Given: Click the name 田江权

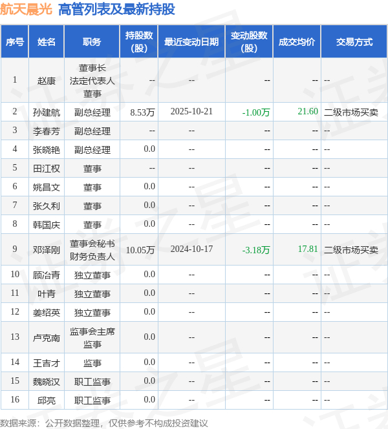Looking at the screenshot, I should point(47,168).
